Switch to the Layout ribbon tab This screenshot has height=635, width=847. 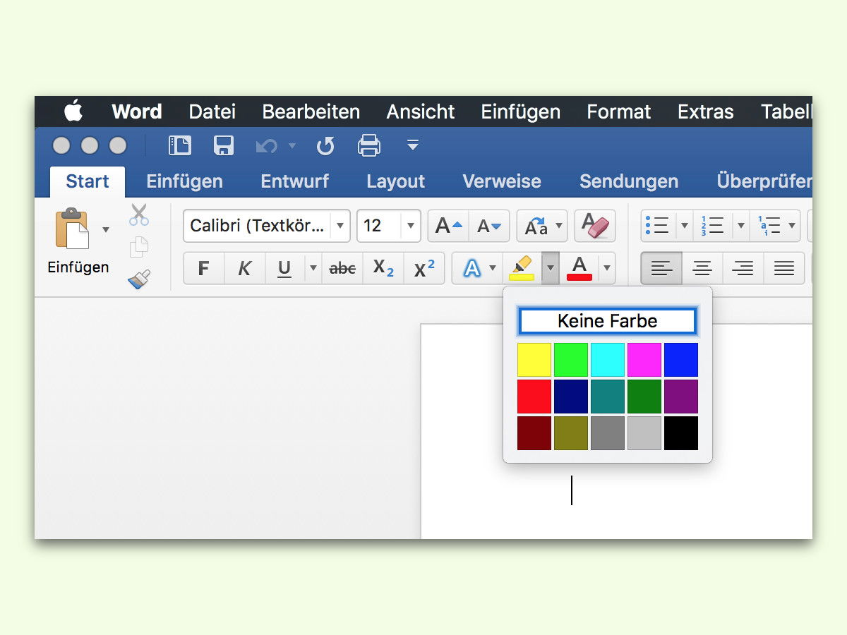(396, 181)
